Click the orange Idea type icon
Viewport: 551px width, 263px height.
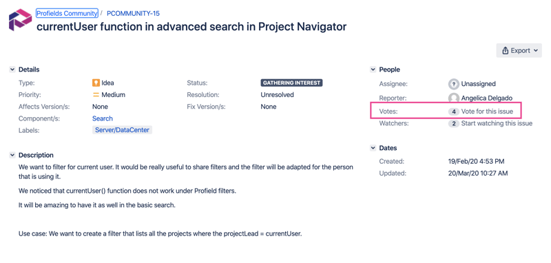click(96, 83)
